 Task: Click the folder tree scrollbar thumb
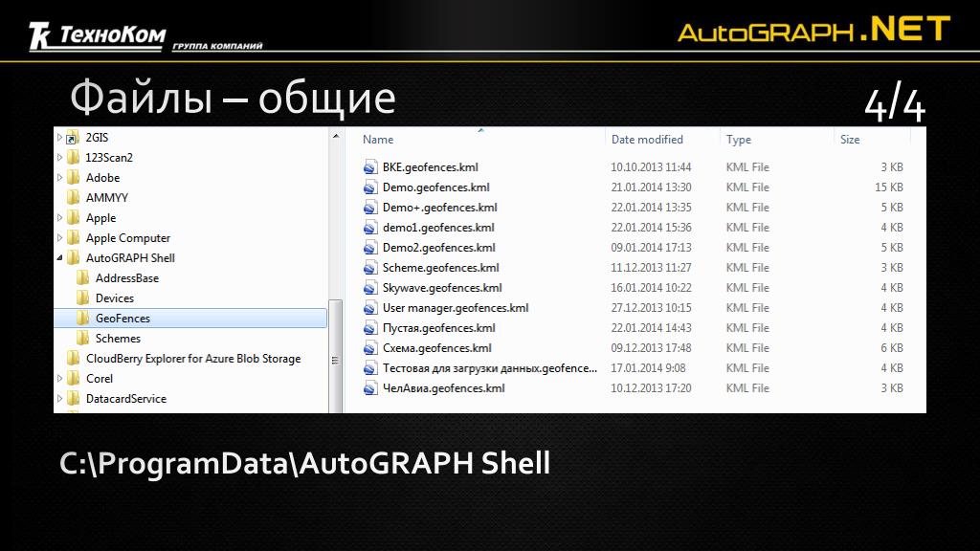pyautogui.click(x=336, y=356)
